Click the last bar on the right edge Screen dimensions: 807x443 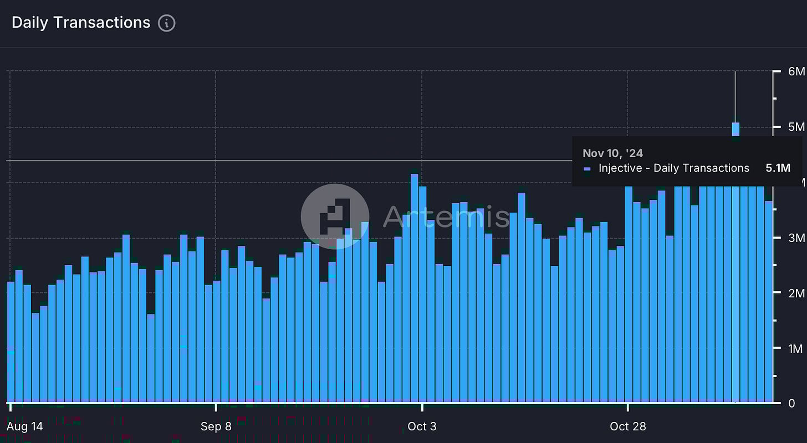[x=768, y=302]
